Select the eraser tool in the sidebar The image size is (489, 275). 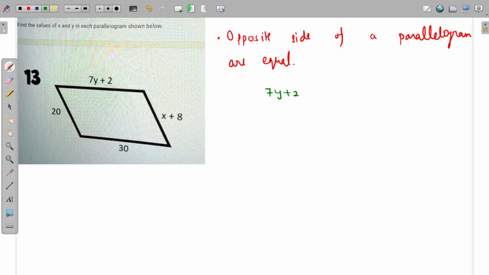[x=9, y=79]
